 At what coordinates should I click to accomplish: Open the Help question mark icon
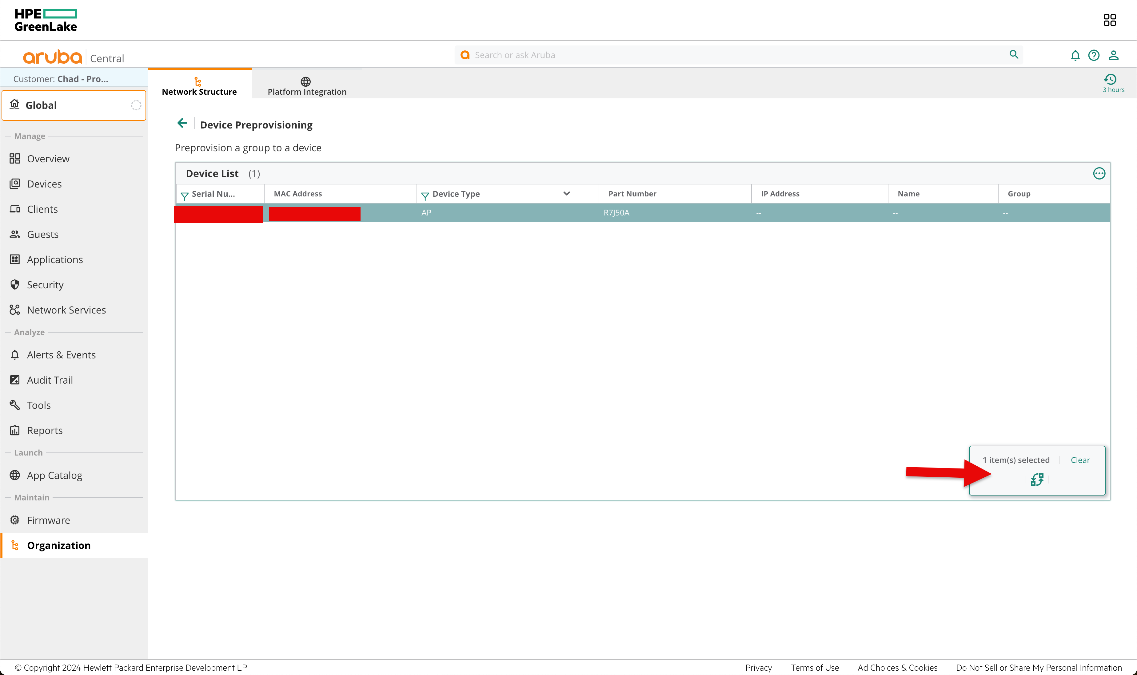coord(1093,55)
